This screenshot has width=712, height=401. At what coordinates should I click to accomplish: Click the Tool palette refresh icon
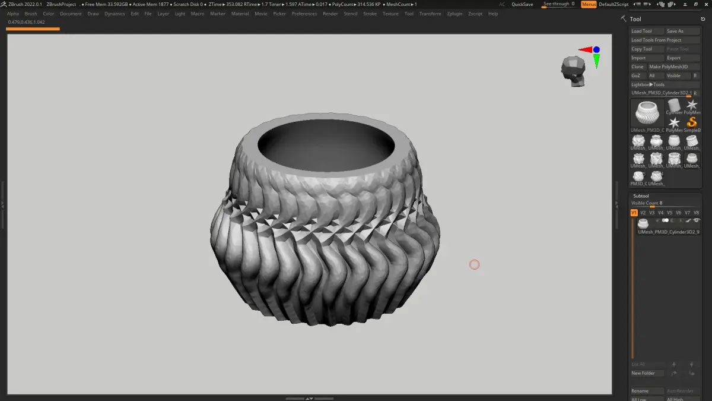[703, 19]
